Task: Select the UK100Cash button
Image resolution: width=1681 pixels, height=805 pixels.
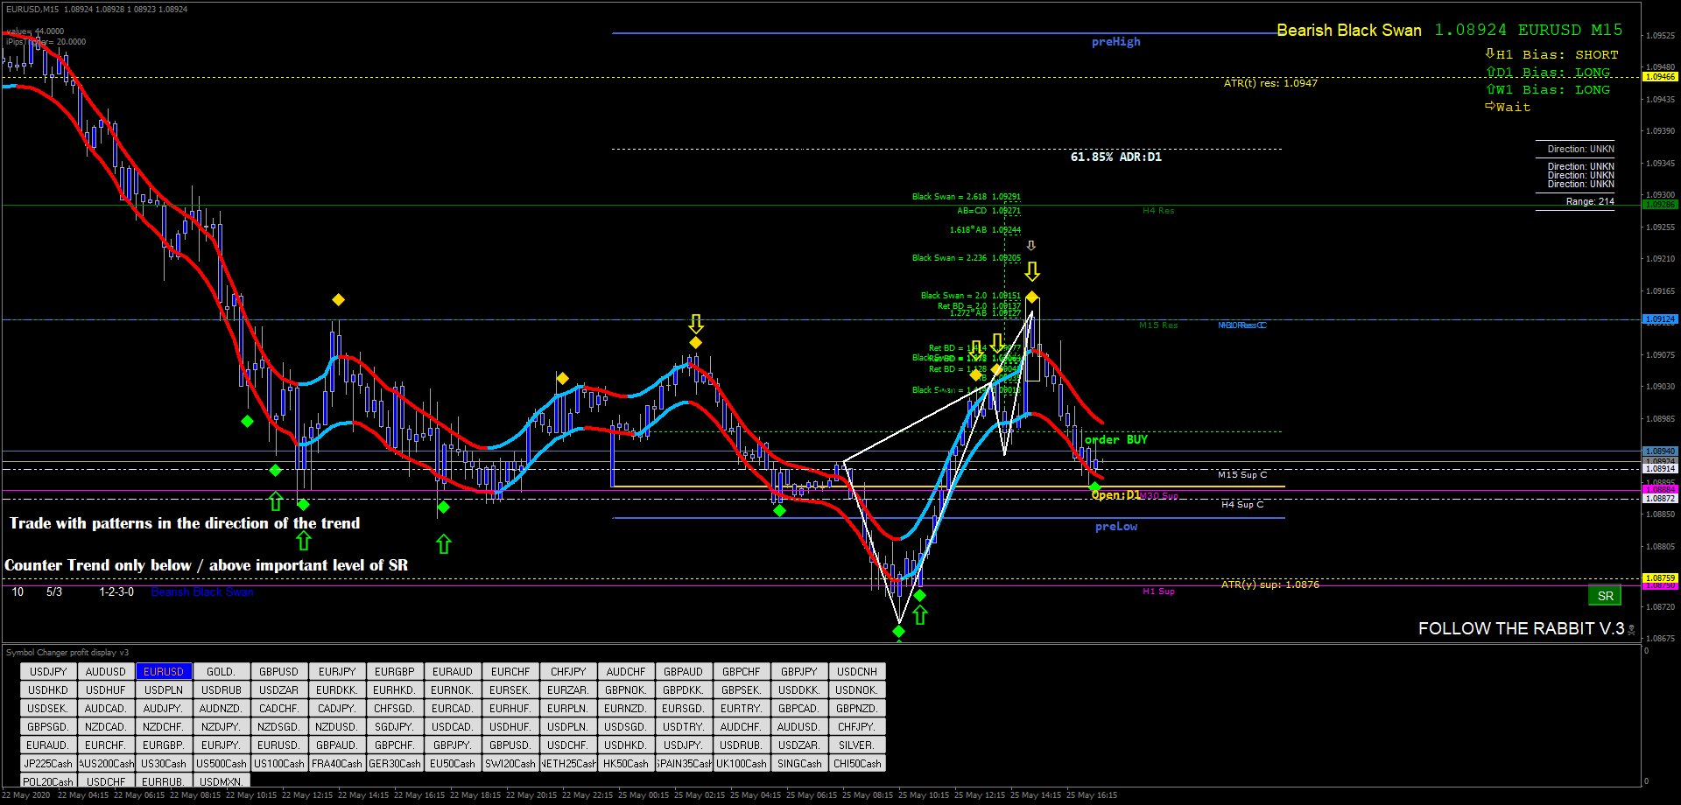Action: [x=742, y=763]
